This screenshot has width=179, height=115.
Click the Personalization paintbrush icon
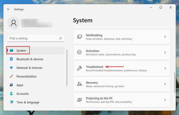(11, 76)
